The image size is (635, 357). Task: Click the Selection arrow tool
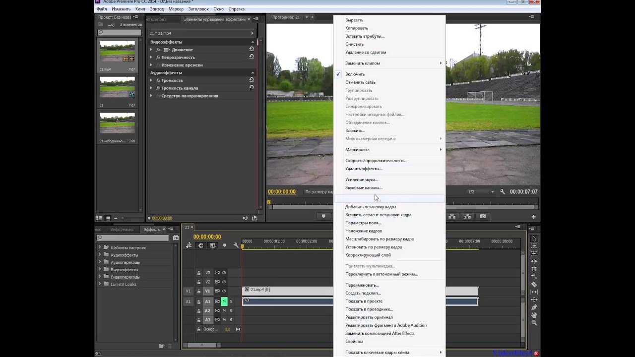pyautogui.click(x=534, y=238)
